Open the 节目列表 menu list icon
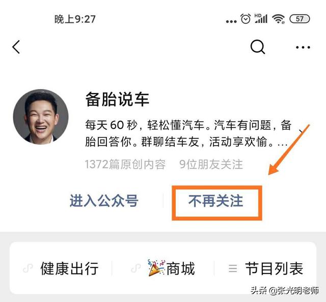This screenshot has height=302, width=326. point(233,268)
